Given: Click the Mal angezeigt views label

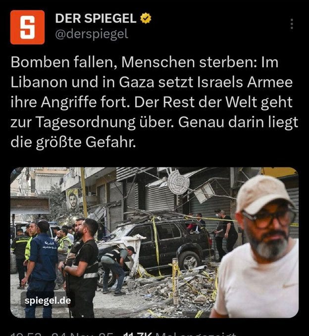Looking at the screenshot, I should coord(196,335).
